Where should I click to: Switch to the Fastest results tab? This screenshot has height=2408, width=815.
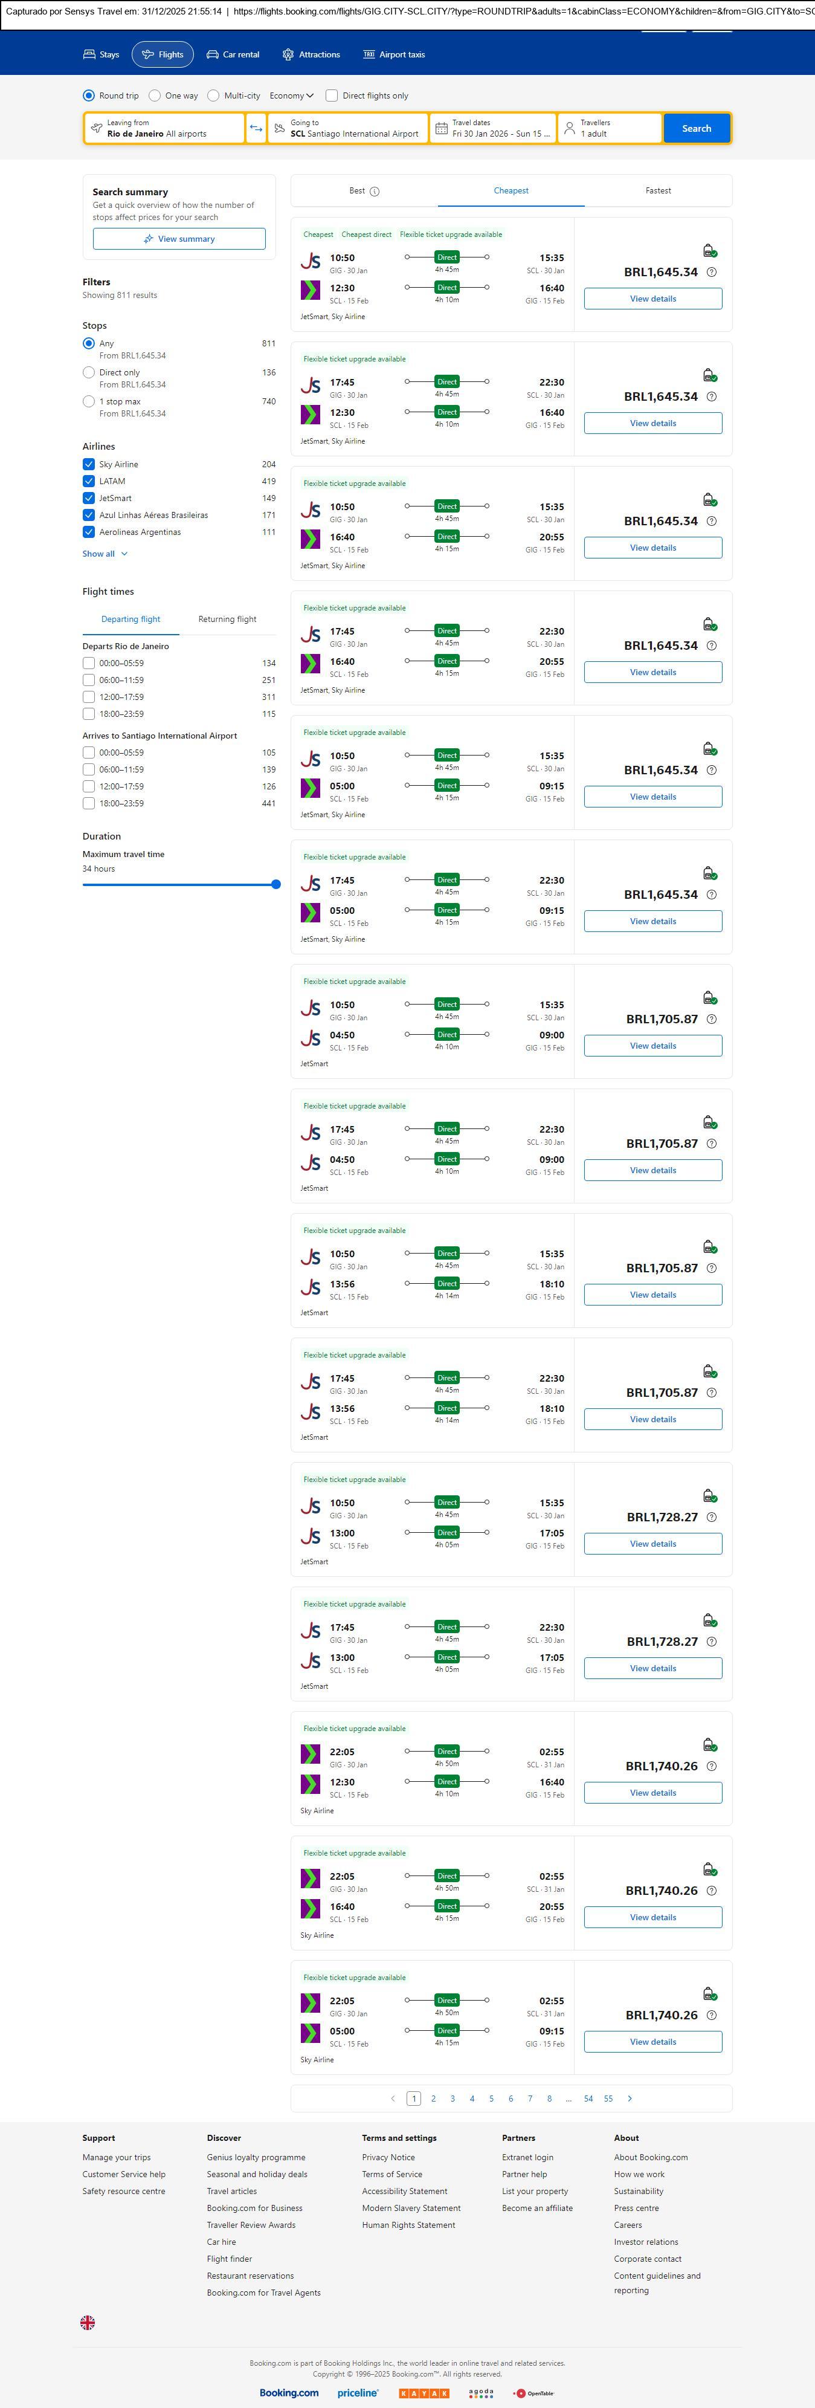pos(658,191)
